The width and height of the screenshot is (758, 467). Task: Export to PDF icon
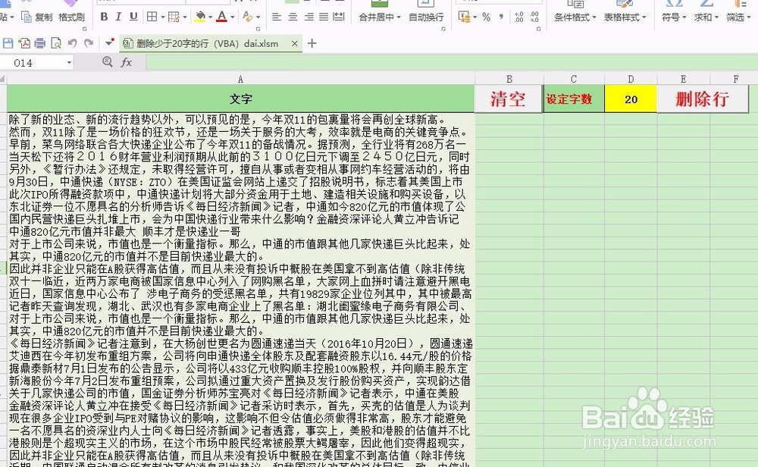[x=23, y=43]
